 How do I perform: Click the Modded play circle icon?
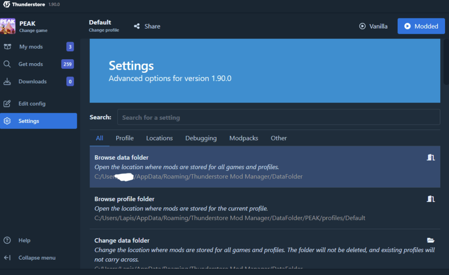[407, 26]
